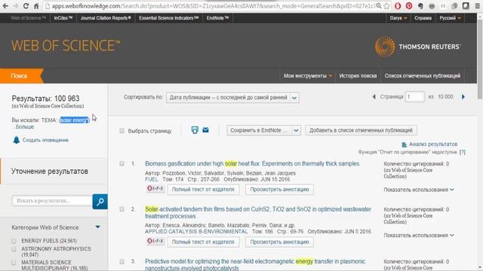Open the InCites top tab
This screenshot has width=483, height=271.
point(63,18)
